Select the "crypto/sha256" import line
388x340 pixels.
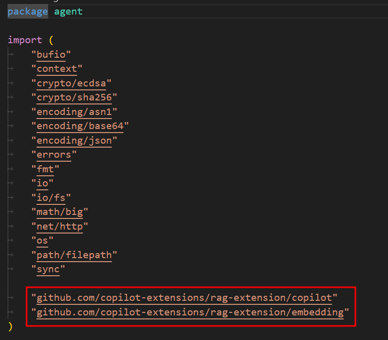pyautogui.click(x=74, y=97)
